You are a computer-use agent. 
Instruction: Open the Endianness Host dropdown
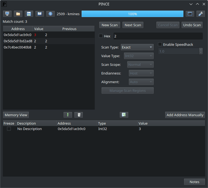(141, 73)
